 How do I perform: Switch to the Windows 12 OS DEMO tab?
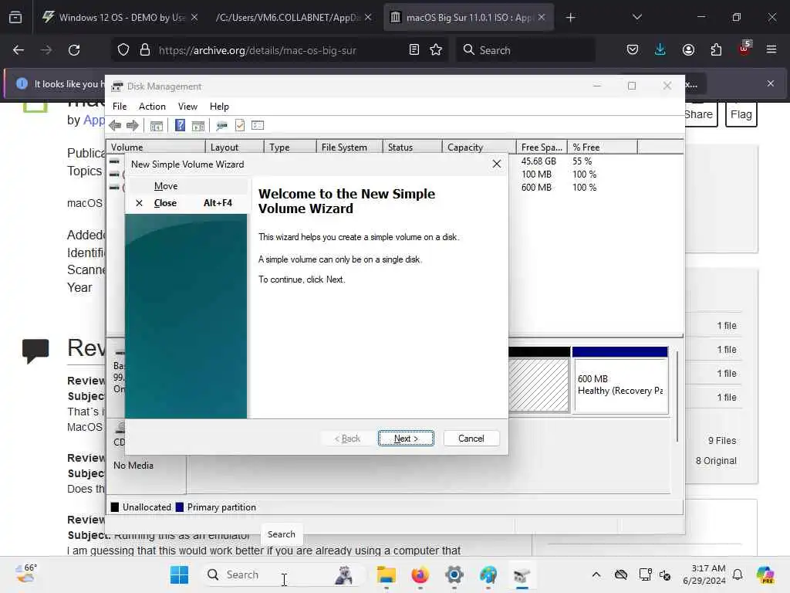(119, 17)
